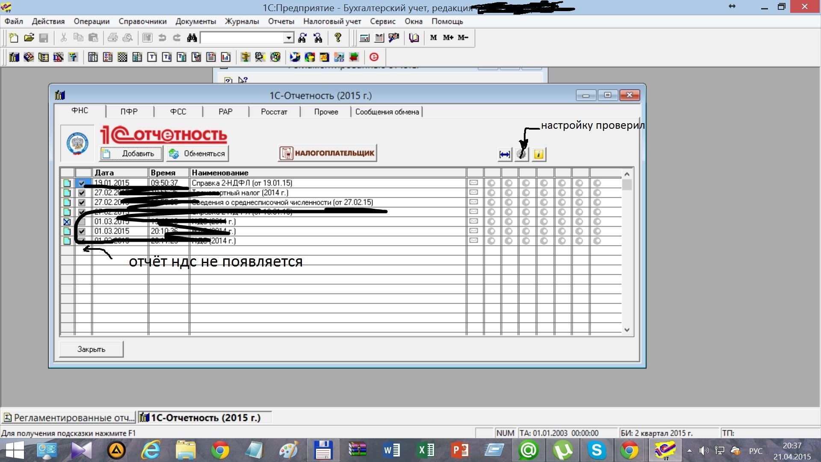Open the calculator toolbar icon

point(364,38)
